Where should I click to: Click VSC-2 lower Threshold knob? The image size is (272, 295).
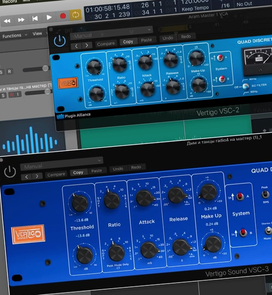(97, 93)
